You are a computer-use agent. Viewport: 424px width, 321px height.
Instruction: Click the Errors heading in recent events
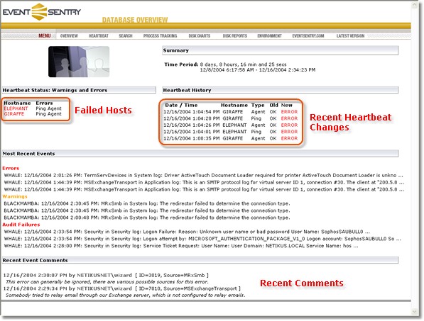click(11, 169)
